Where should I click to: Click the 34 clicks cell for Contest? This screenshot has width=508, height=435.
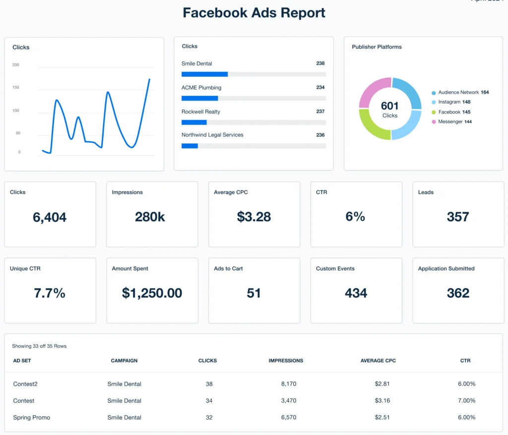pyautogui.click(x=209, y=401)
